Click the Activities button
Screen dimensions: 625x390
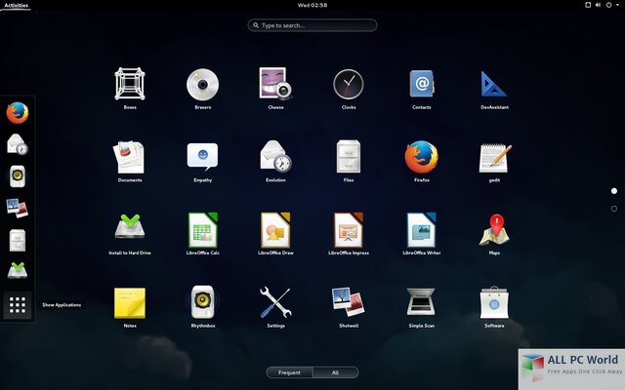(16, 5)
